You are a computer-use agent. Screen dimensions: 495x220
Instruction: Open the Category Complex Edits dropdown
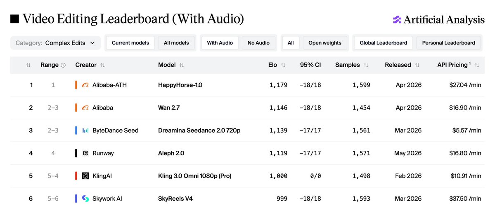pyautogui.click(x=56, y=43)
